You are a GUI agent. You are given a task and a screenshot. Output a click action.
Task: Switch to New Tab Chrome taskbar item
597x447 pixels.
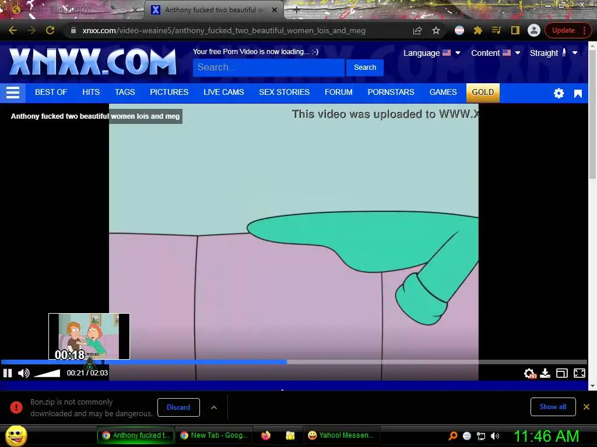click(215, 435)
